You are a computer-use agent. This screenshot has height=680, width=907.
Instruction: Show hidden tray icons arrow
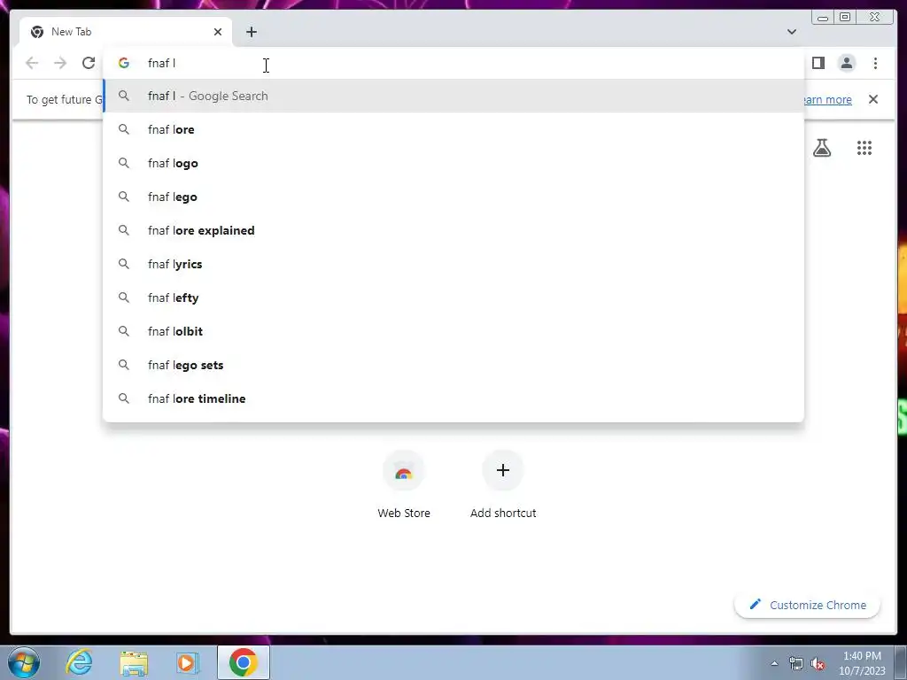[774, 663]
